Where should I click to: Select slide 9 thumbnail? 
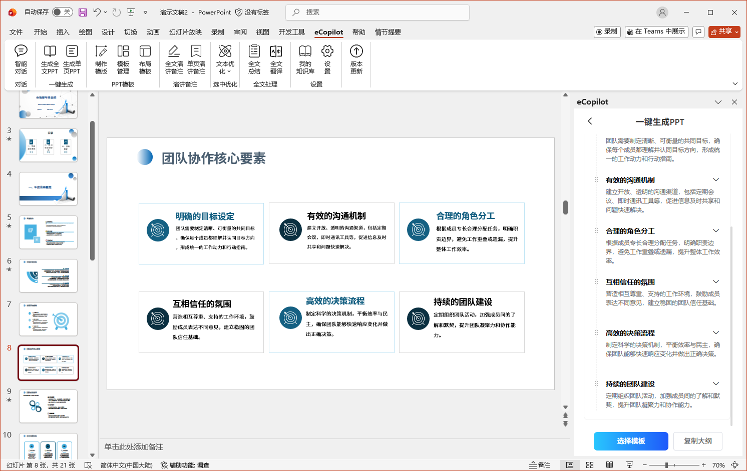[x=49, y=406]
